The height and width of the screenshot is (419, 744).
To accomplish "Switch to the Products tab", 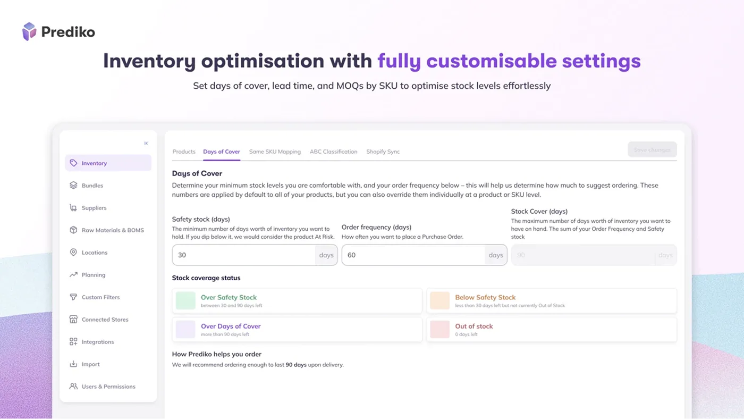I will 184,152.
